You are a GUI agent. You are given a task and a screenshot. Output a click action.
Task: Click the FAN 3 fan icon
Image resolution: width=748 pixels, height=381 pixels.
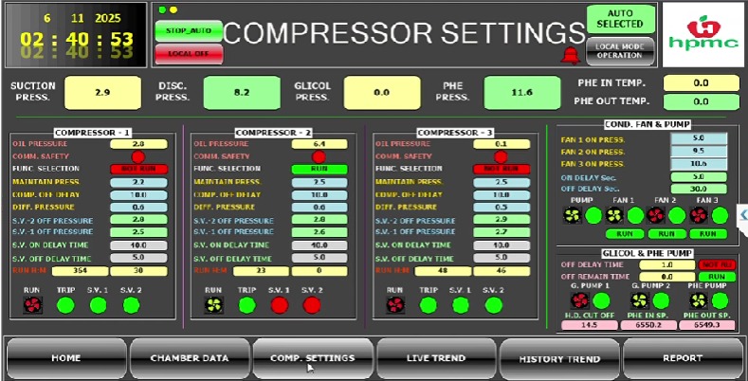(x=698, y=215)
